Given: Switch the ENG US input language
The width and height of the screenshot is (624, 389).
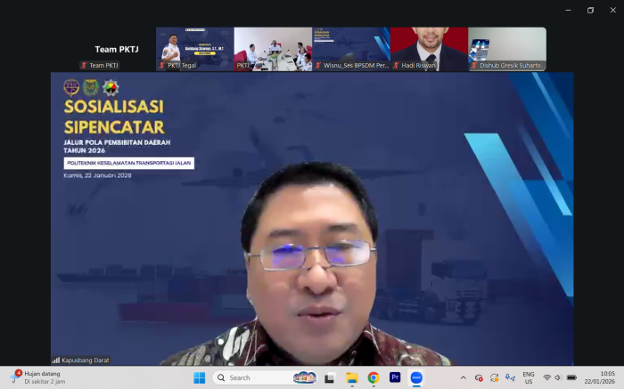Looking at the screenshot, I should (529, 377).
